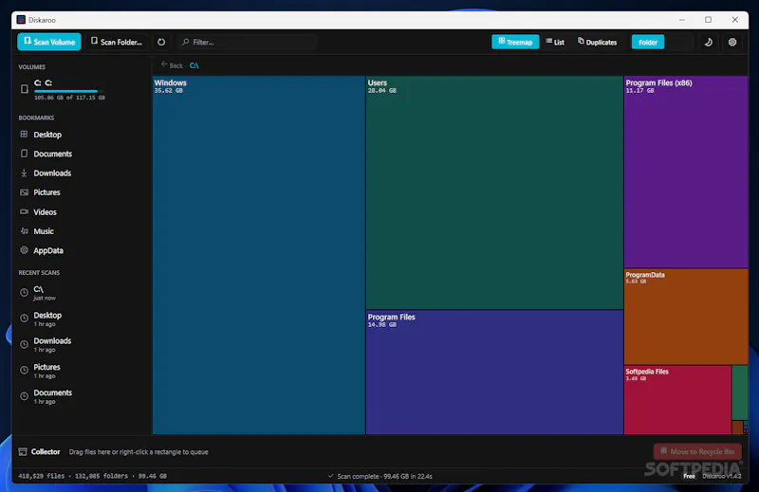Click the Collector label

(46, 451)
